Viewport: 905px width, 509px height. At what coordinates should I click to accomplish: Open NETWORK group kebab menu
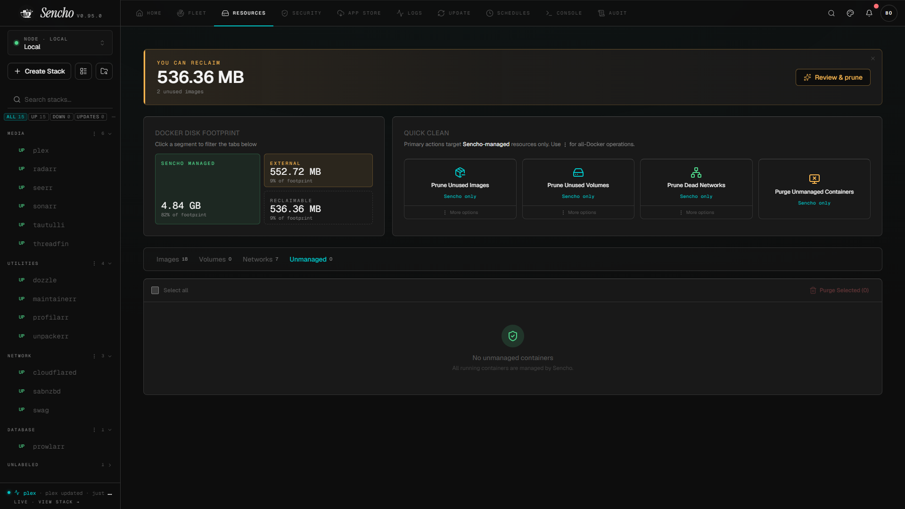(x=94, y=356)
